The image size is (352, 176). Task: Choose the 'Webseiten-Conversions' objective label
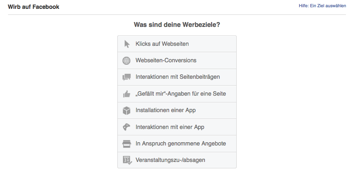click(166, 60)
